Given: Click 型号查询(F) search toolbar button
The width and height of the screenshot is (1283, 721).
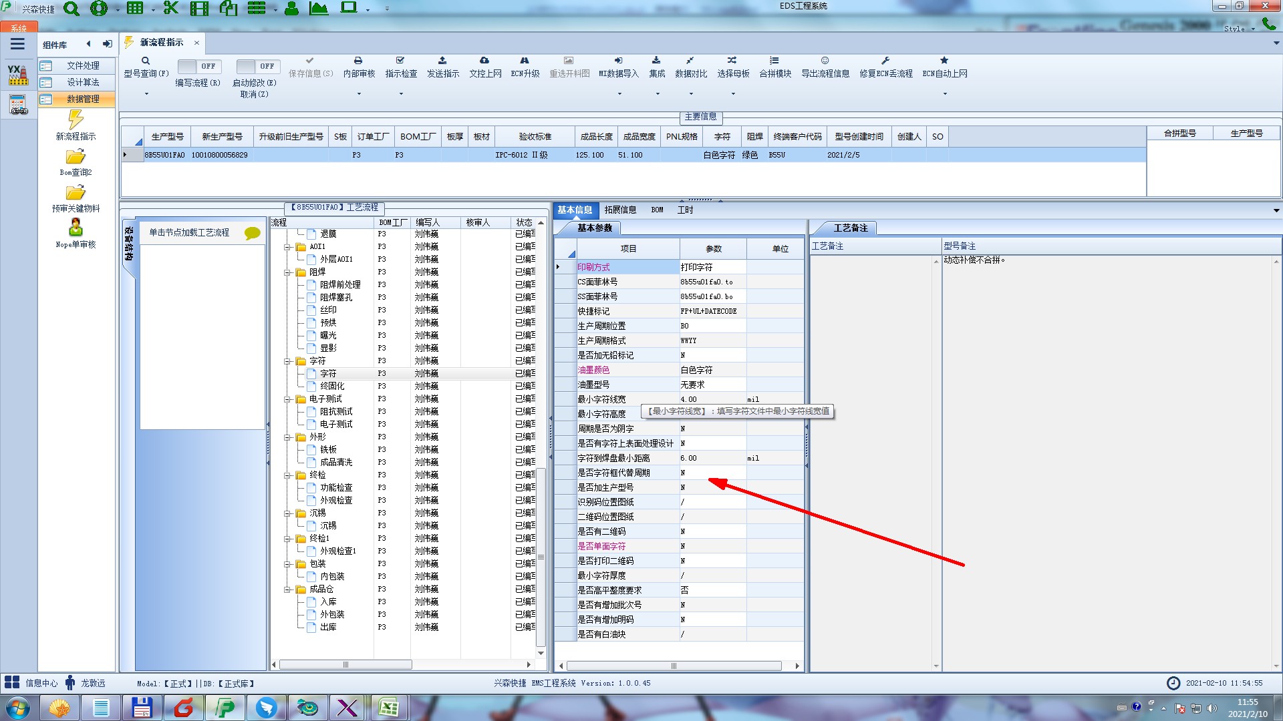Looking at the screenshot, I should click(146, 67).
